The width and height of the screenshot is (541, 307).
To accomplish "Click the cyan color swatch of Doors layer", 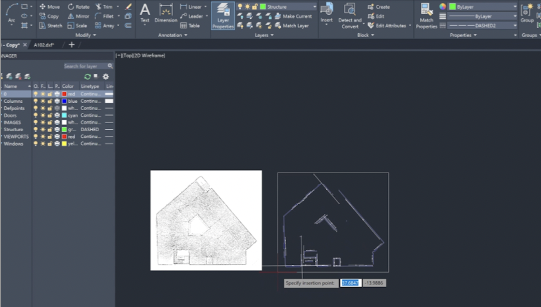I will (64, 115).
